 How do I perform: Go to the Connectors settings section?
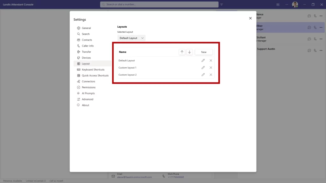coord(88,81)
